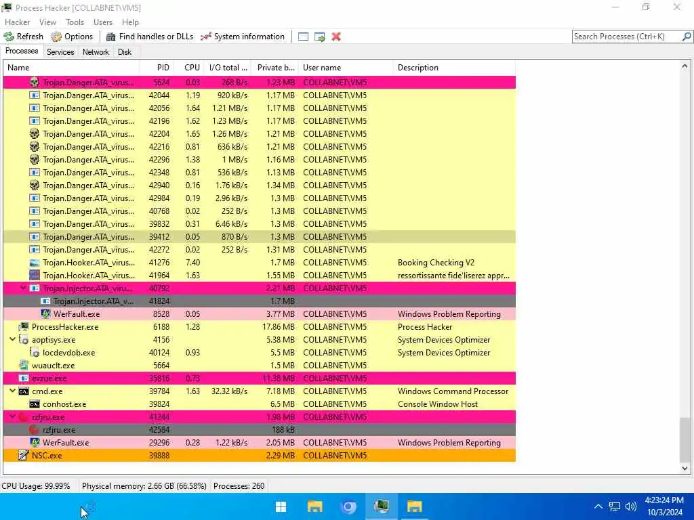Viewport: 694px width, 520px height.
Task: Click the aoptisys.exe process icon
Action: click(x=24, y=340)
